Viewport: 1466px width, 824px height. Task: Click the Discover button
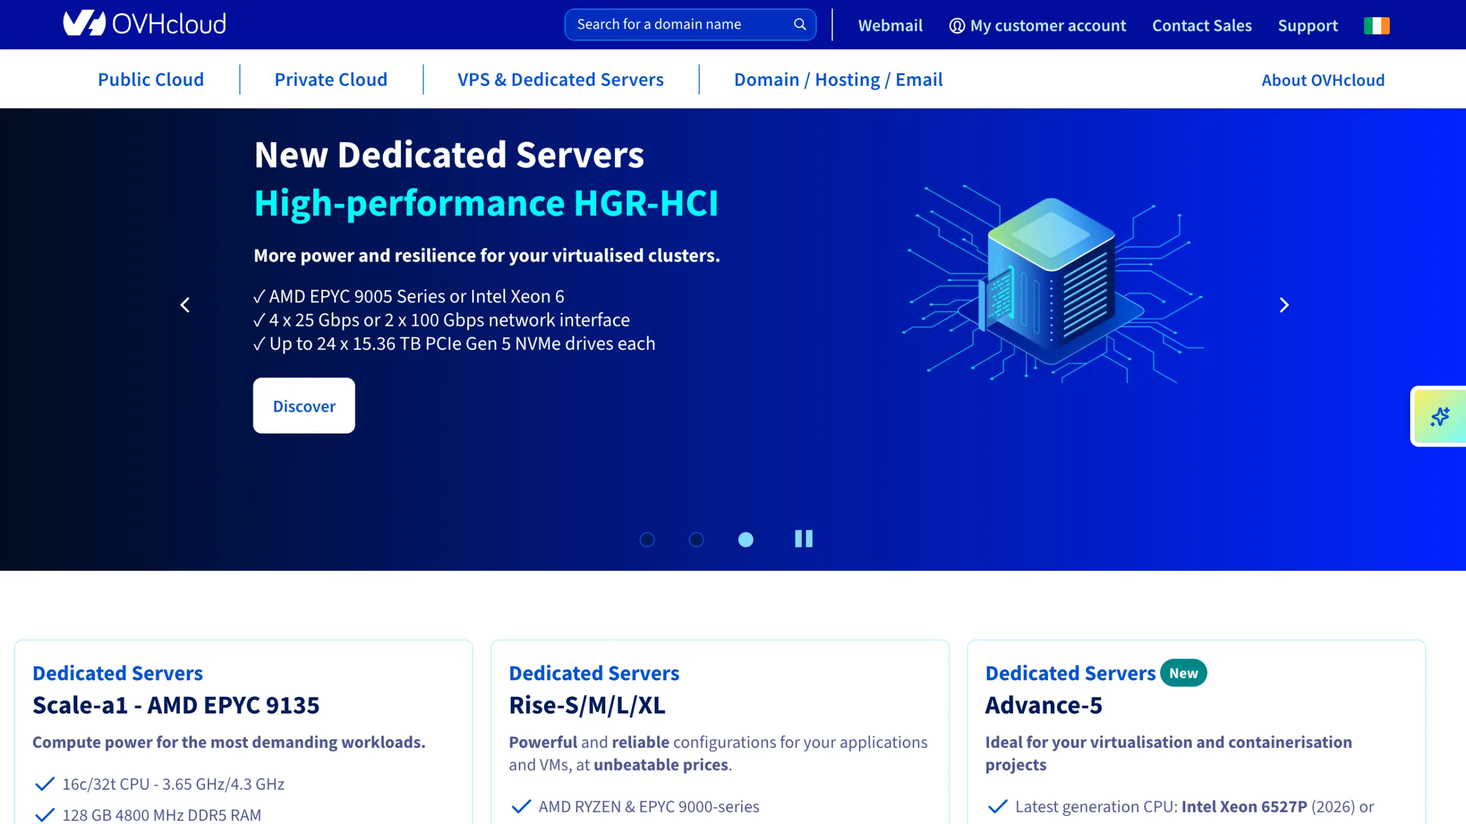304,405
